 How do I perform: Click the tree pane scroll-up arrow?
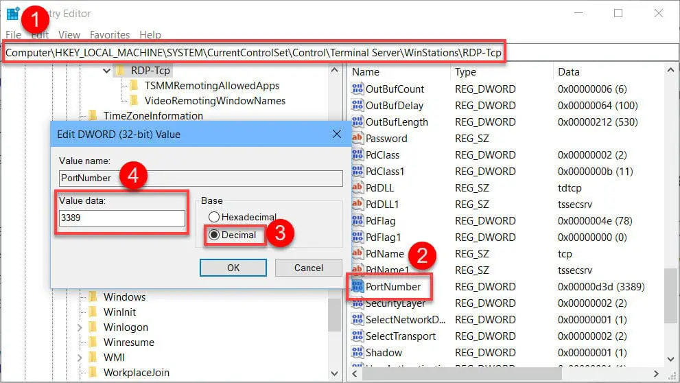[x=334, y=70]
